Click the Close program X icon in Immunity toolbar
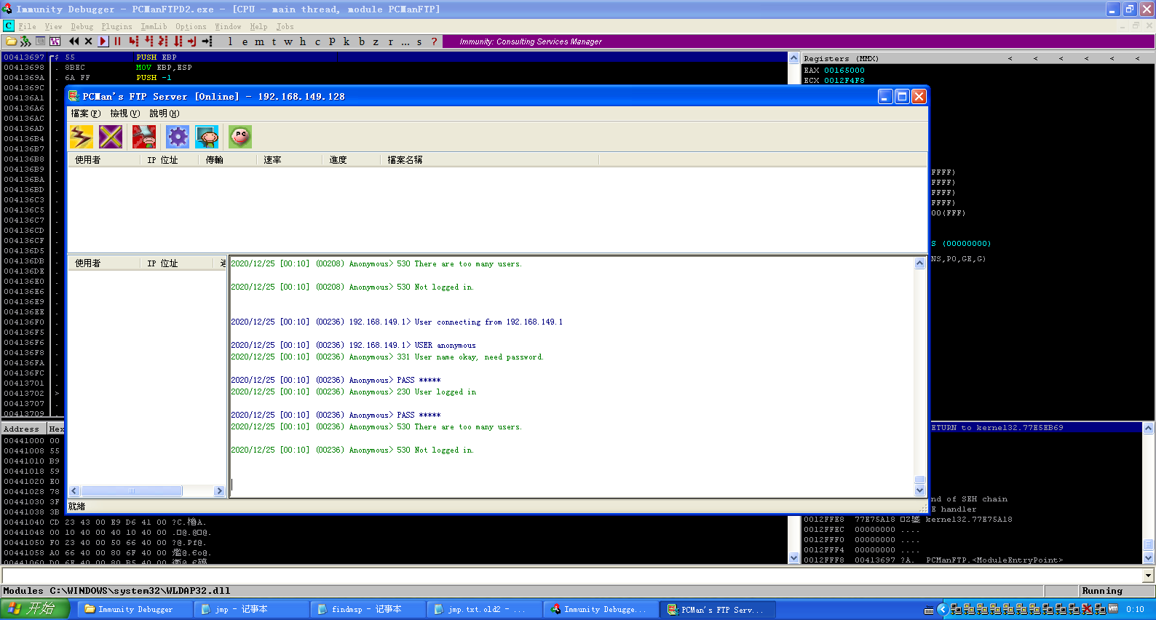1156x620 pixels. 88,41
